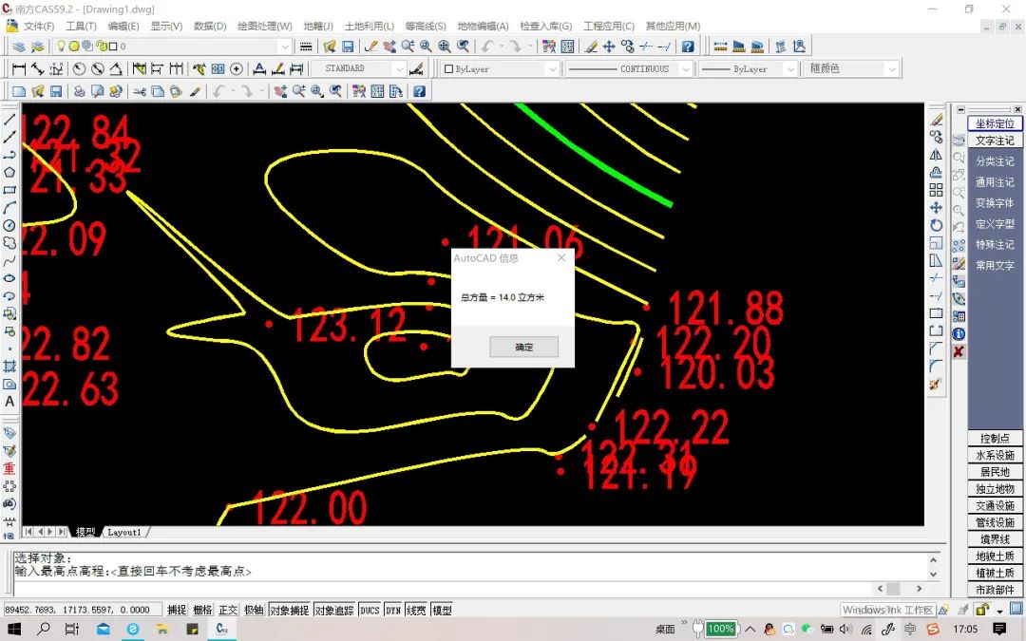Screen dimensions: 1026x641
Task: Toggle 正交 ortho mode in status bar
Action: pyautogui.click(x=228, y=610)
